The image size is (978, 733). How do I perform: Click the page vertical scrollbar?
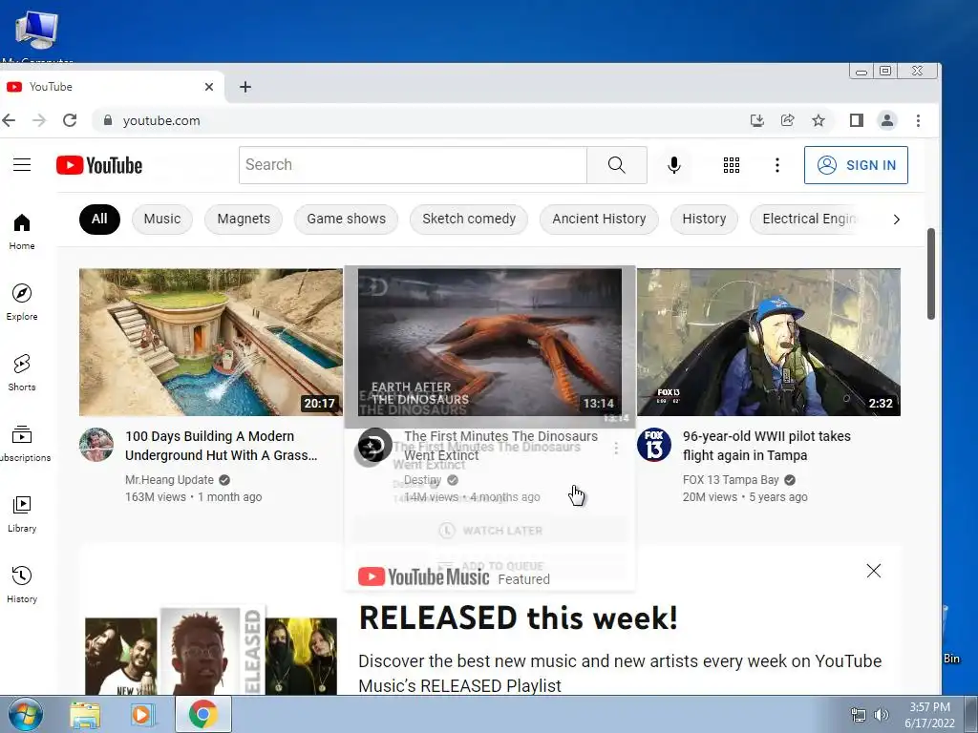pos(930,274)
